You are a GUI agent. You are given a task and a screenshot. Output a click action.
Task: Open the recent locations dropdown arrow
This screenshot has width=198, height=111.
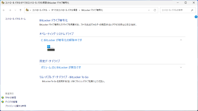tap(15, 10)
